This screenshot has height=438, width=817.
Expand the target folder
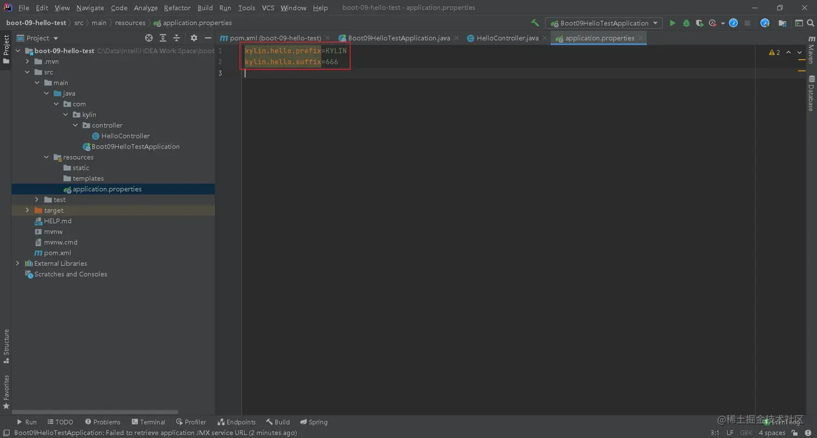point(28,210)
